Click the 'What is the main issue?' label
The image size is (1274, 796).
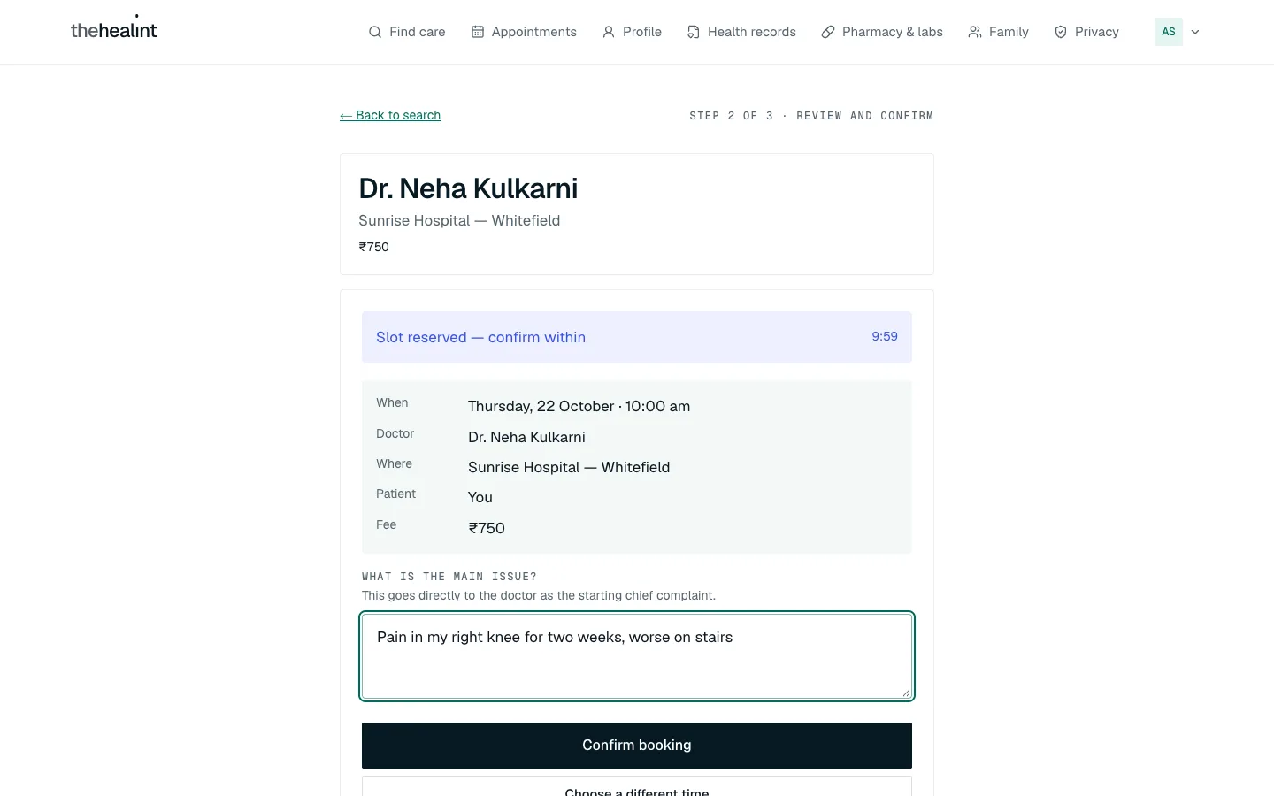tap(449, 577)
